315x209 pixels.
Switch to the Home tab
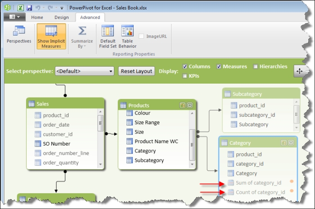point(37,18)
